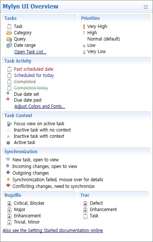Click the Past scheduled date task icon
This screenshot has width=153, height=242.
click(x=10, y=69)
